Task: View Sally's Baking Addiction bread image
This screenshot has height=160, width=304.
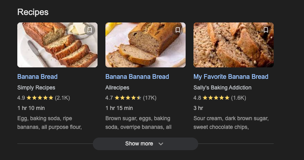Action: (x=233, y=45)
